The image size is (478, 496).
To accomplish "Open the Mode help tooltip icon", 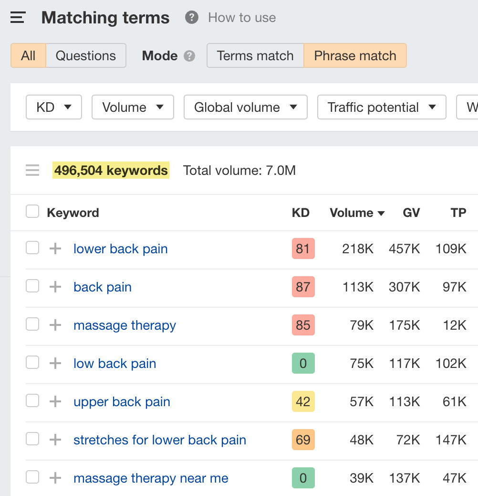I will [x=190, y=56].
